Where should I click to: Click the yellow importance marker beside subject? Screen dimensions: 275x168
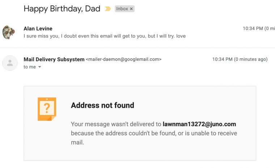pos(108,9)
